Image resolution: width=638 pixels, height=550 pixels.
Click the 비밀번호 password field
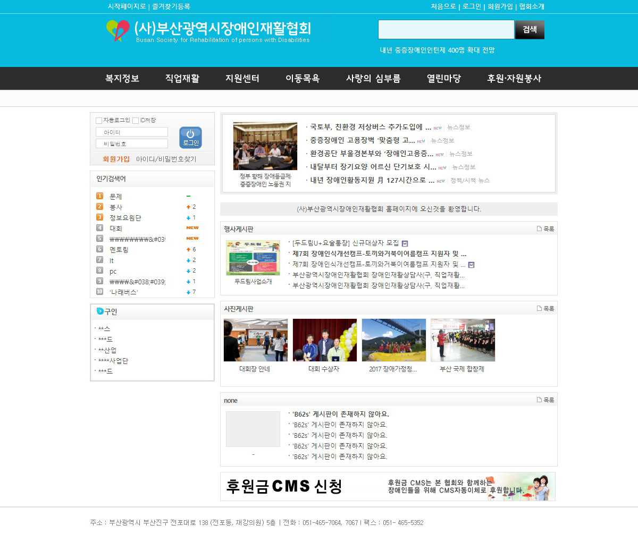[131, 143]
